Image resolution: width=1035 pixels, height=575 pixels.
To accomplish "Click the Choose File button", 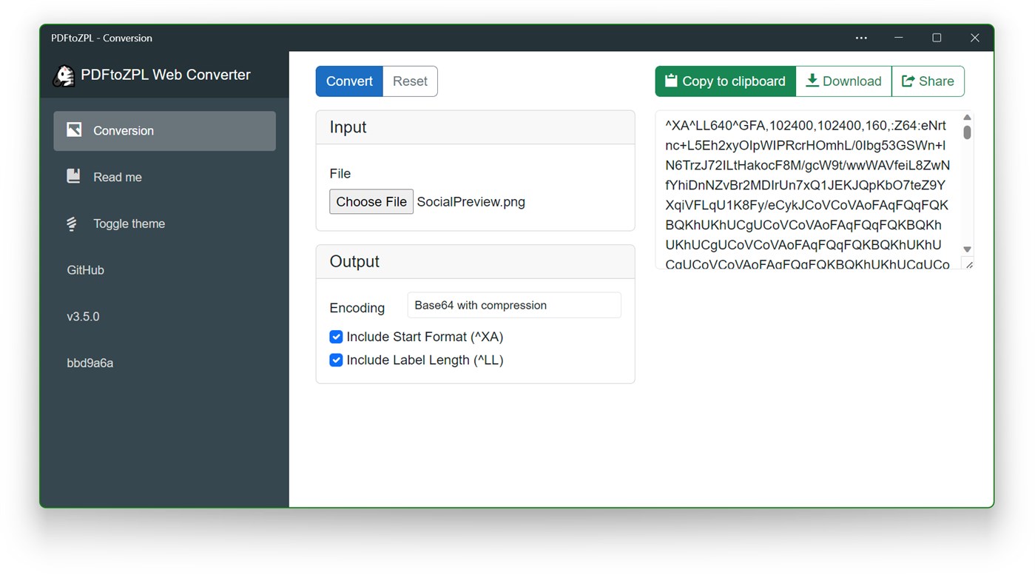I will [371, 201].
